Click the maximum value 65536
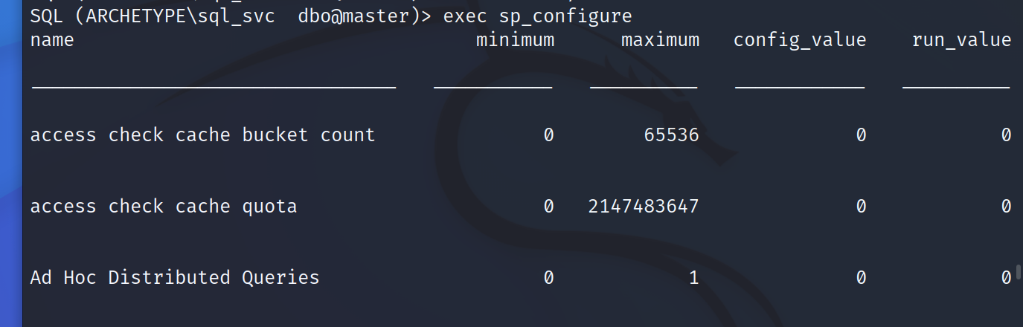This screenshot has height=327, width=1023. (x=671, y=135)
